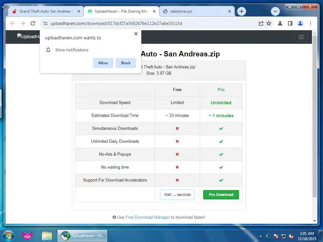Close the Grand Theft Auto tab
This screenshot has height=242, width=323.
click(x=79, y=11)
